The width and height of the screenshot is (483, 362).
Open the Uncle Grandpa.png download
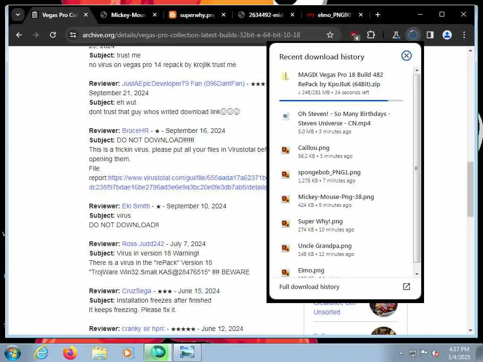341,250
